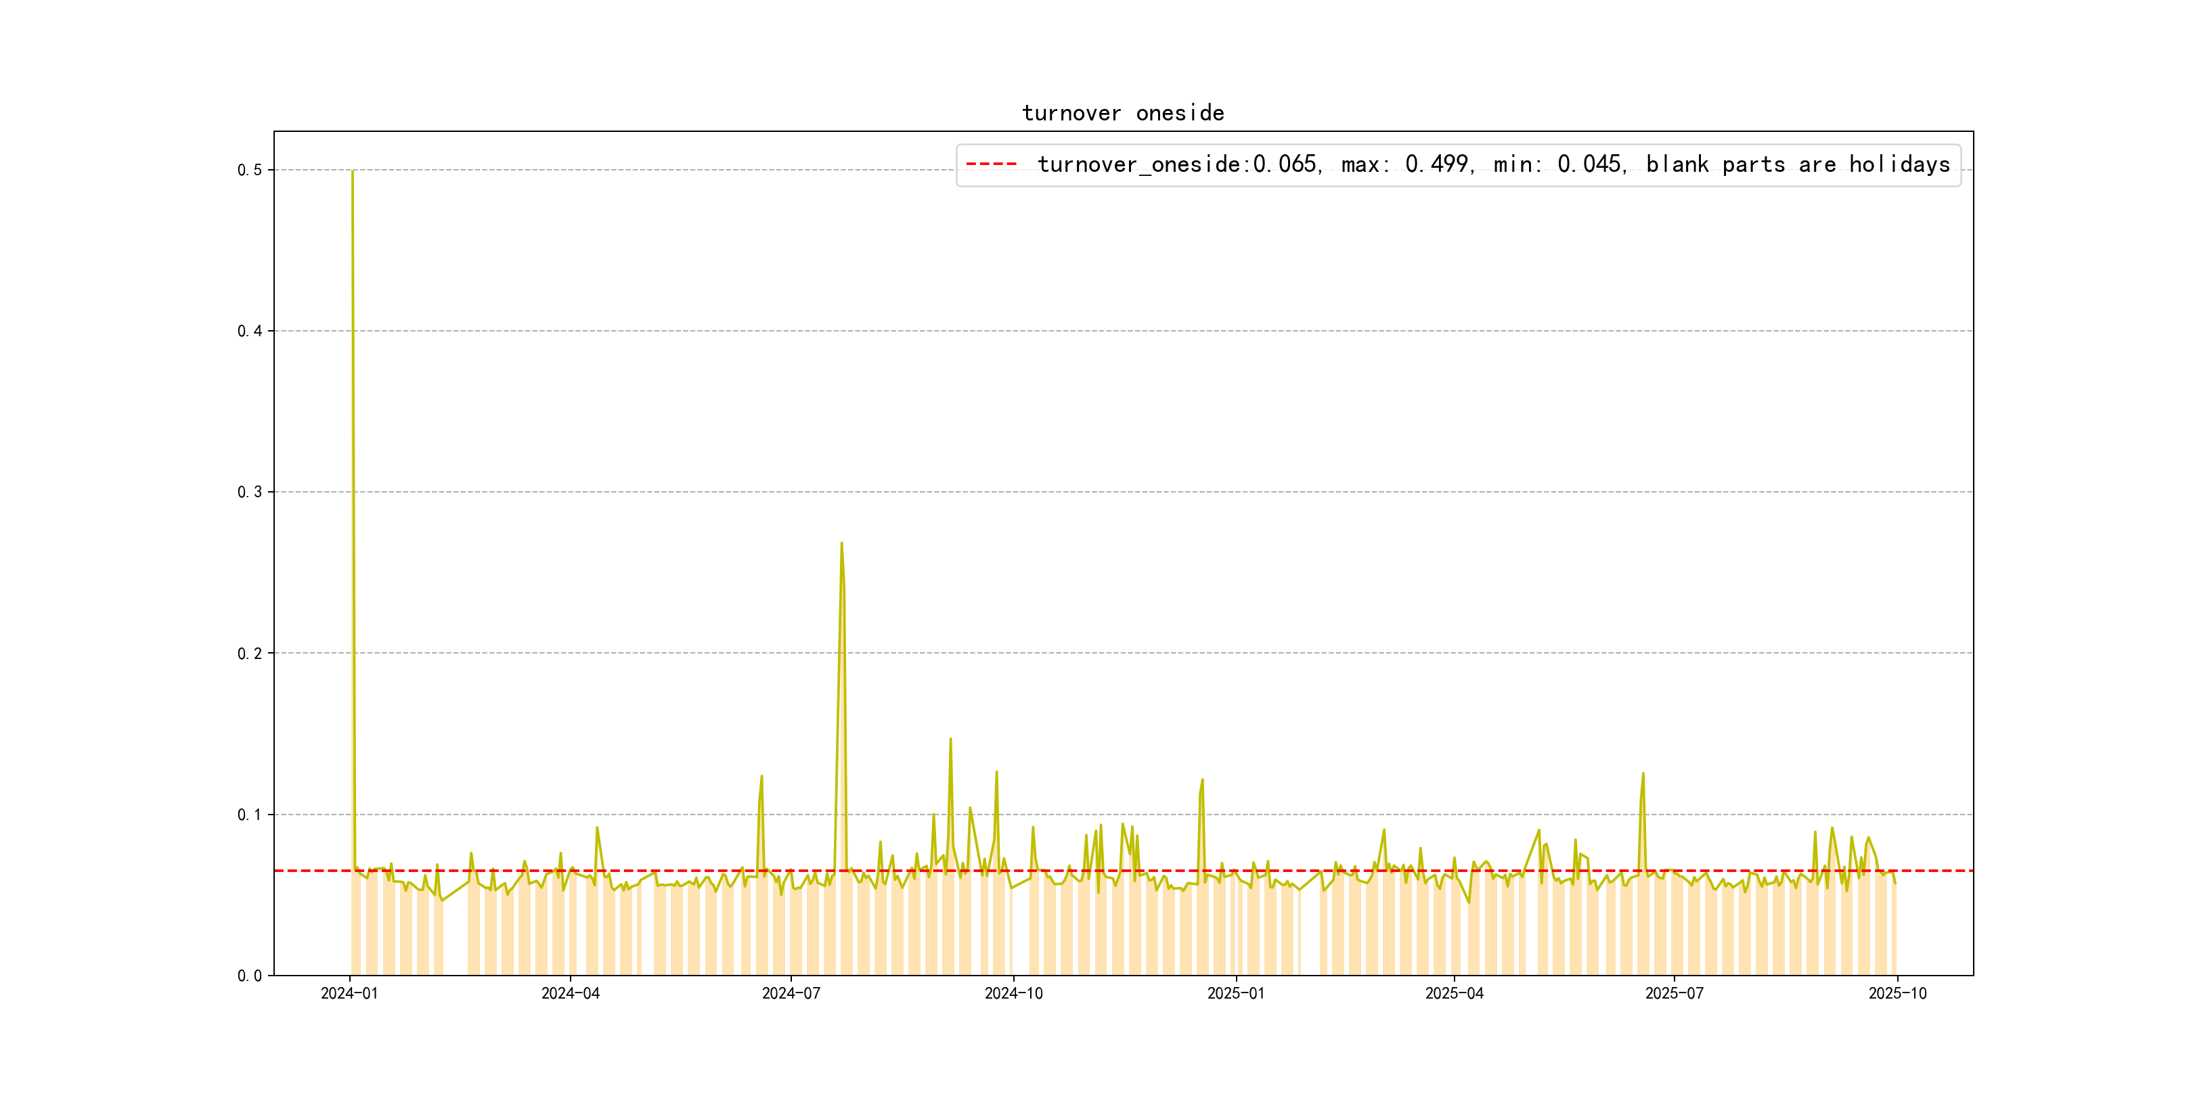Viewport: 2193px width, 1096px height.
Task: Click the 0.1 y-axis tick label
Action: click(250, 815)
